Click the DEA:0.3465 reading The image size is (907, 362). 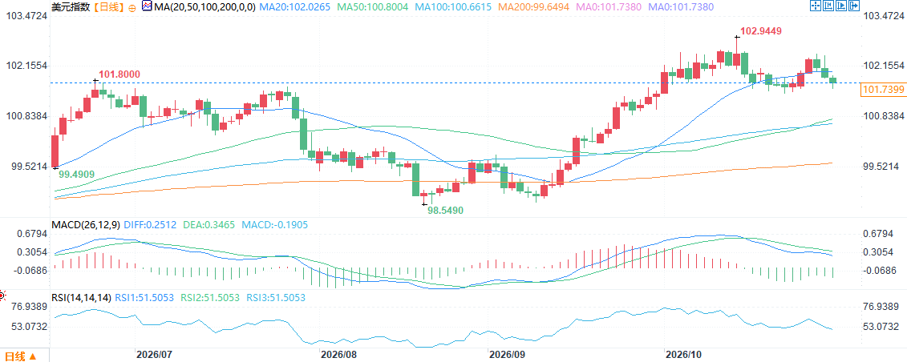pos(209,224)
